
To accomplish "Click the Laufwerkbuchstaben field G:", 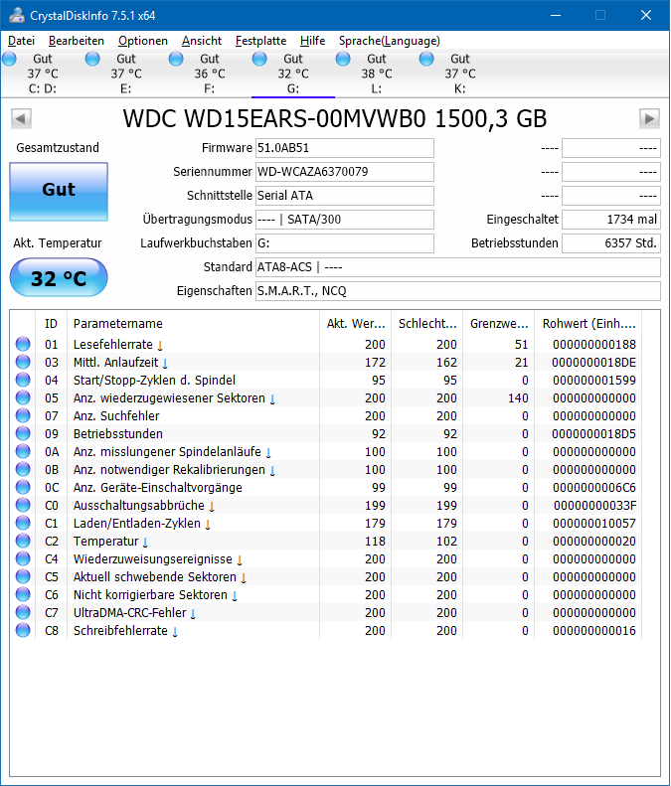I will [x=345, y=243].
